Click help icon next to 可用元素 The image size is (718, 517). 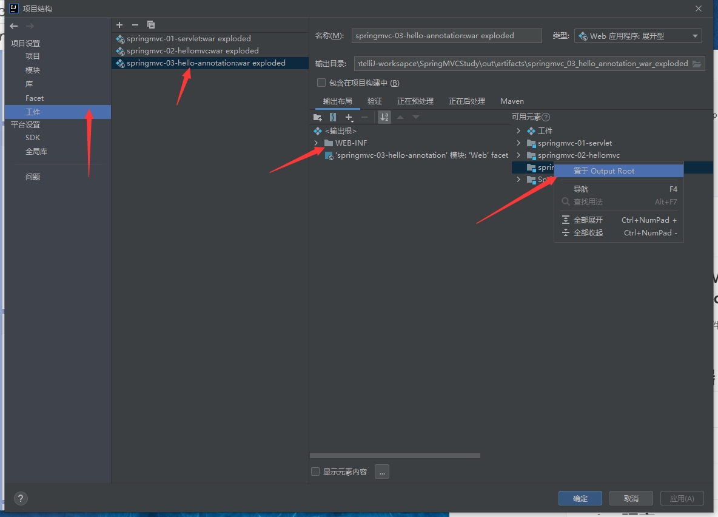[546, 117]
